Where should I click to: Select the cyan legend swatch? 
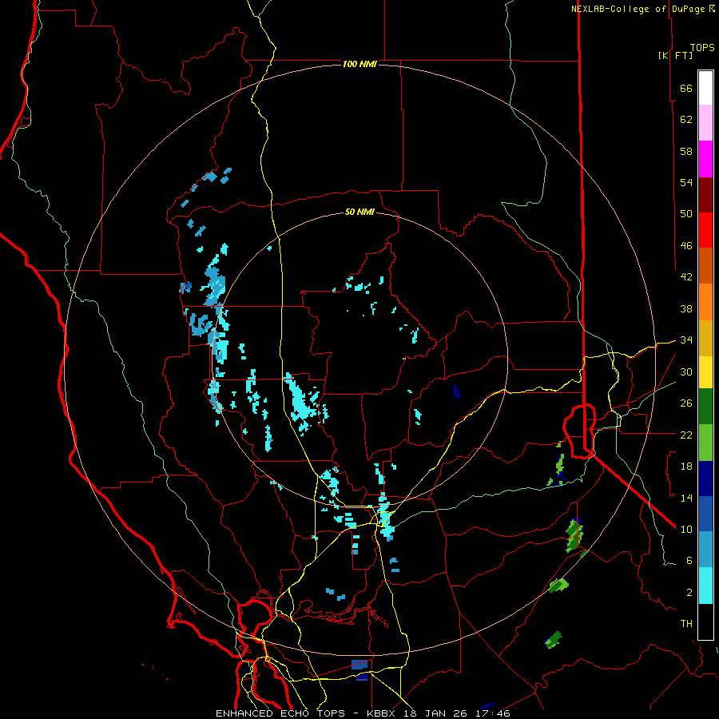[705, 586]
